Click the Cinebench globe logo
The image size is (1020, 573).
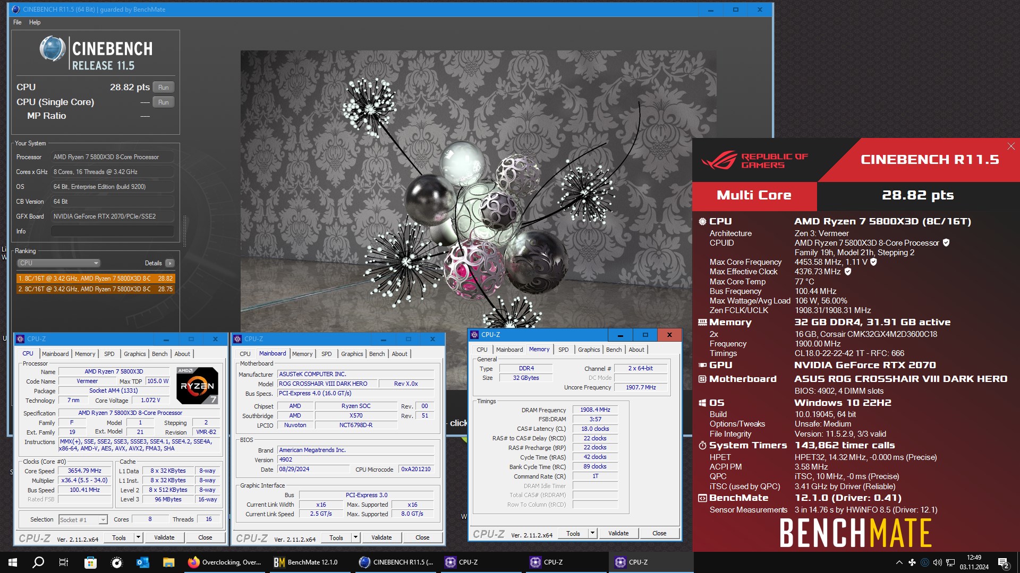53,49
